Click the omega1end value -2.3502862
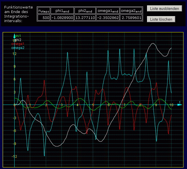The width and height of the screenshot is (187, 169). click(x=108, y=18)
